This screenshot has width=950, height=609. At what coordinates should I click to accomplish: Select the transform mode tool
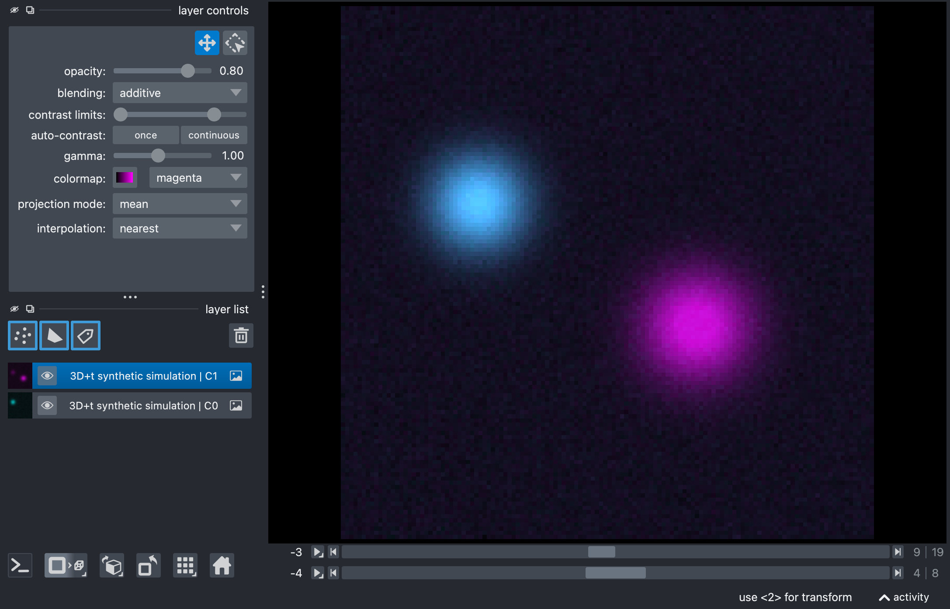point(235,43)
